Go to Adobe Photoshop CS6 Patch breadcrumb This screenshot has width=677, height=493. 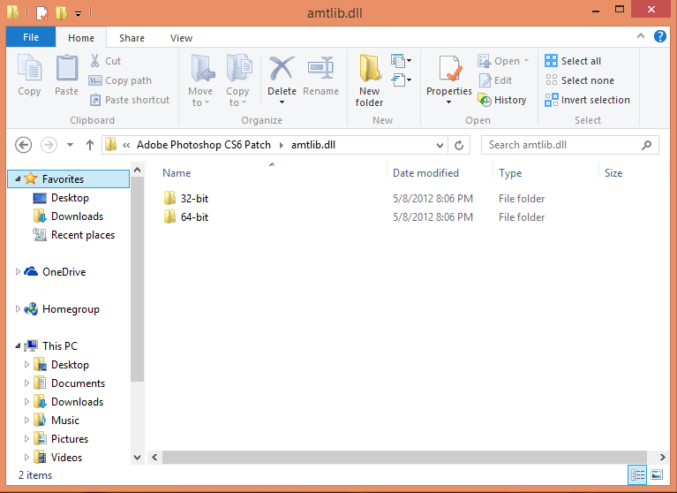pyautogui.click(x=204, y=145)
